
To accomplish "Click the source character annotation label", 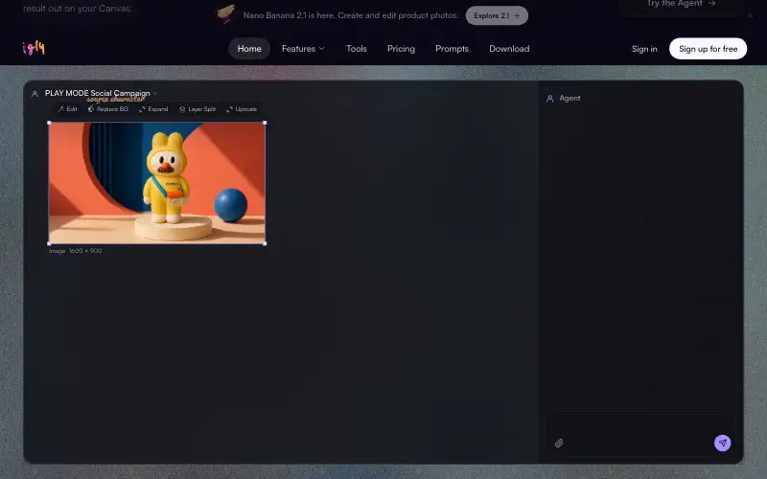I will coord(115,100).
